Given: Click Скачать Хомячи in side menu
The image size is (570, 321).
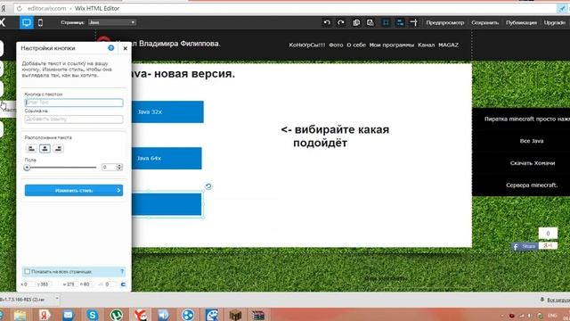Looking at the screenshot, I should click(x=533, y=163).
